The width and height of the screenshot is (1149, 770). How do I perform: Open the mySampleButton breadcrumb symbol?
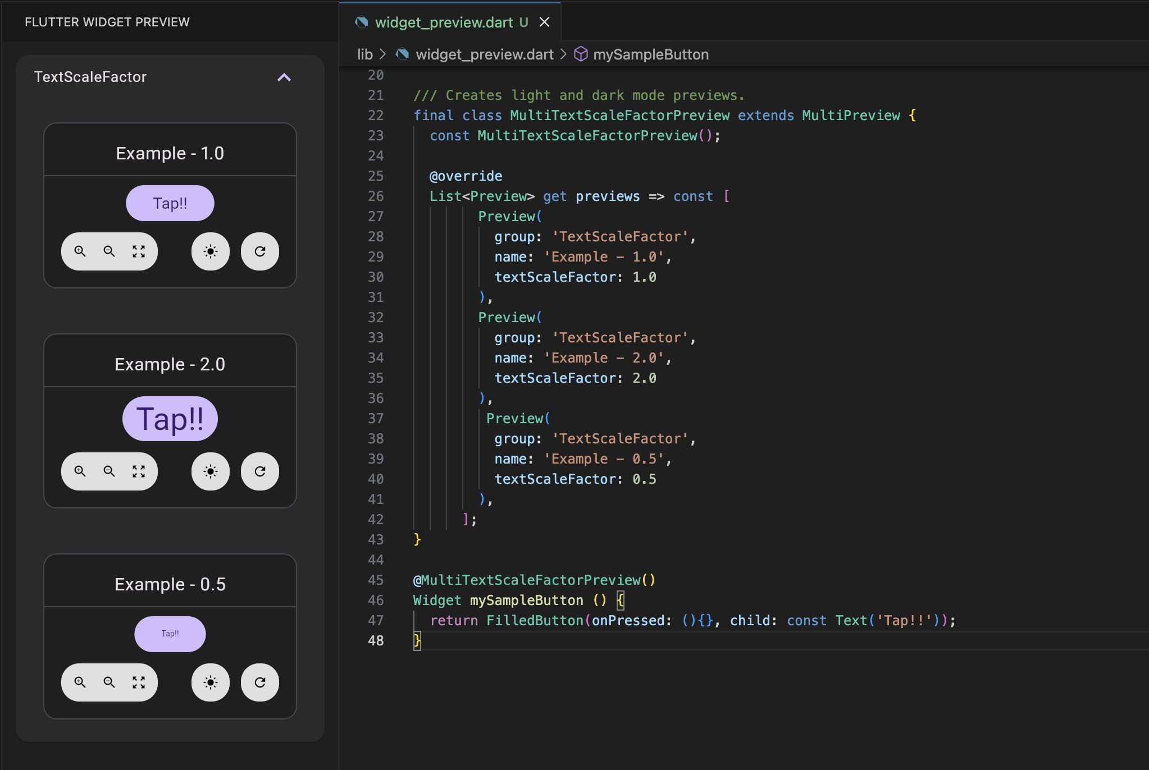pos(650,54)
